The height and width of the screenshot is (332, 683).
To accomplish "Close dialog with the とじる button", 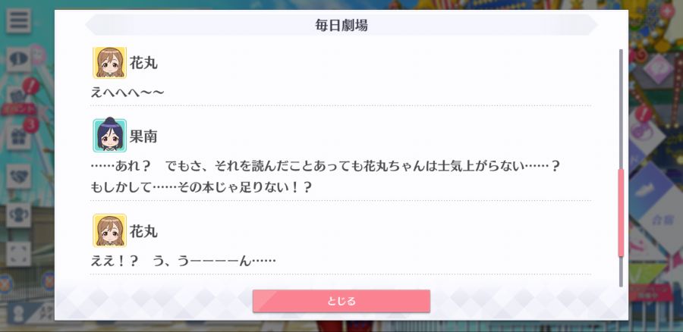I will [341, 301].
